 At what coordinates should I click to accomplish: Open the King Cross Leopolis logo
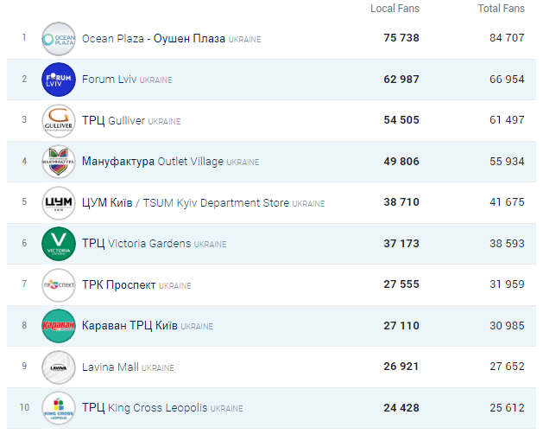coord(59,408)
